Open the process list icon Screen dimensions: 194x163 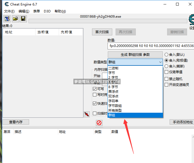point(7,19)
